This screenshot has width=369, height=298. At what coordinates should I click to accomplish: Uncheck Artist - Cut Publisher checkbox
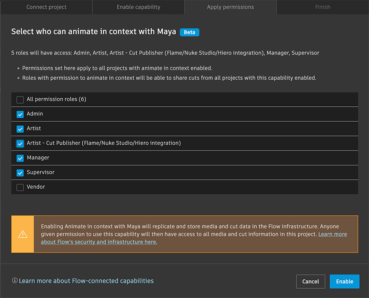20,143
